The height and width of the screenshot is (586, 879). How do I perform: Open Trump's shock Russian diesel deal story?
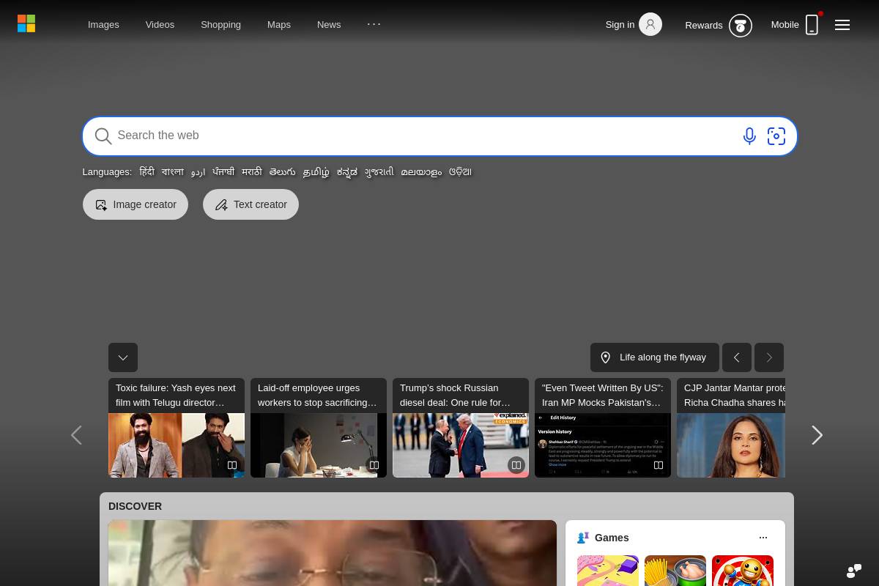point(461,428)
